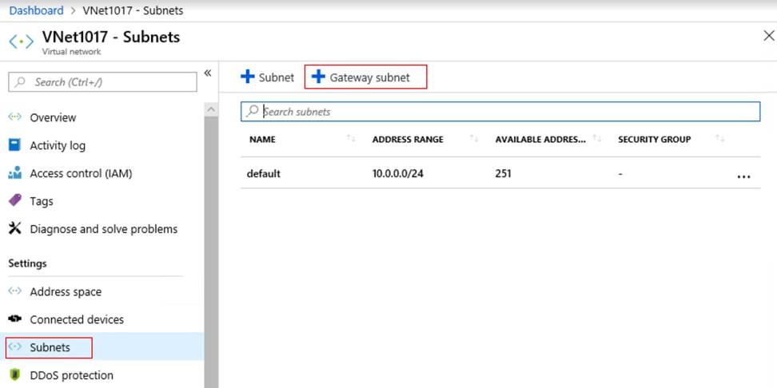Click the Overview icon in sidebar
Viewport: 777px width, 388px height.
(14, 117)
